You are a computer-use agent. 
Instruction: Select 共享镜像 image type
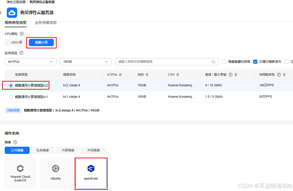point(68,150)
